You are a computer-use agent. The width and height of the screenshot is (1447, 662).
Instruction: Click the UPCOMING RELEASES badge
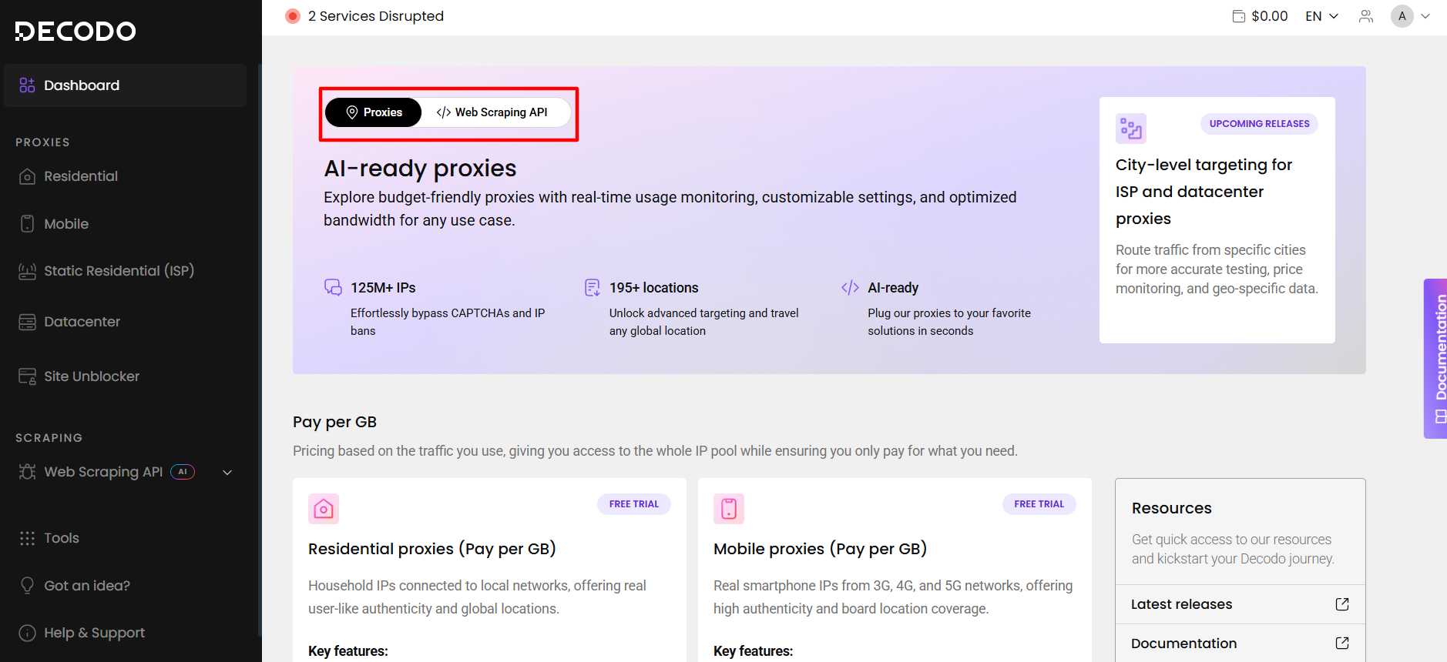[x=1259, y=124]
